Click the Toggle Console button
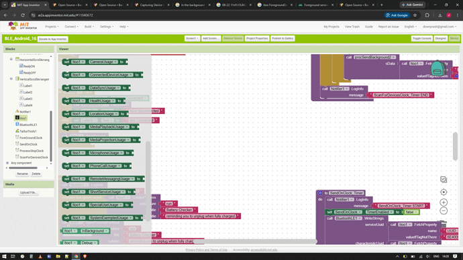The image size is (463, 260). [x=421, y=38]
